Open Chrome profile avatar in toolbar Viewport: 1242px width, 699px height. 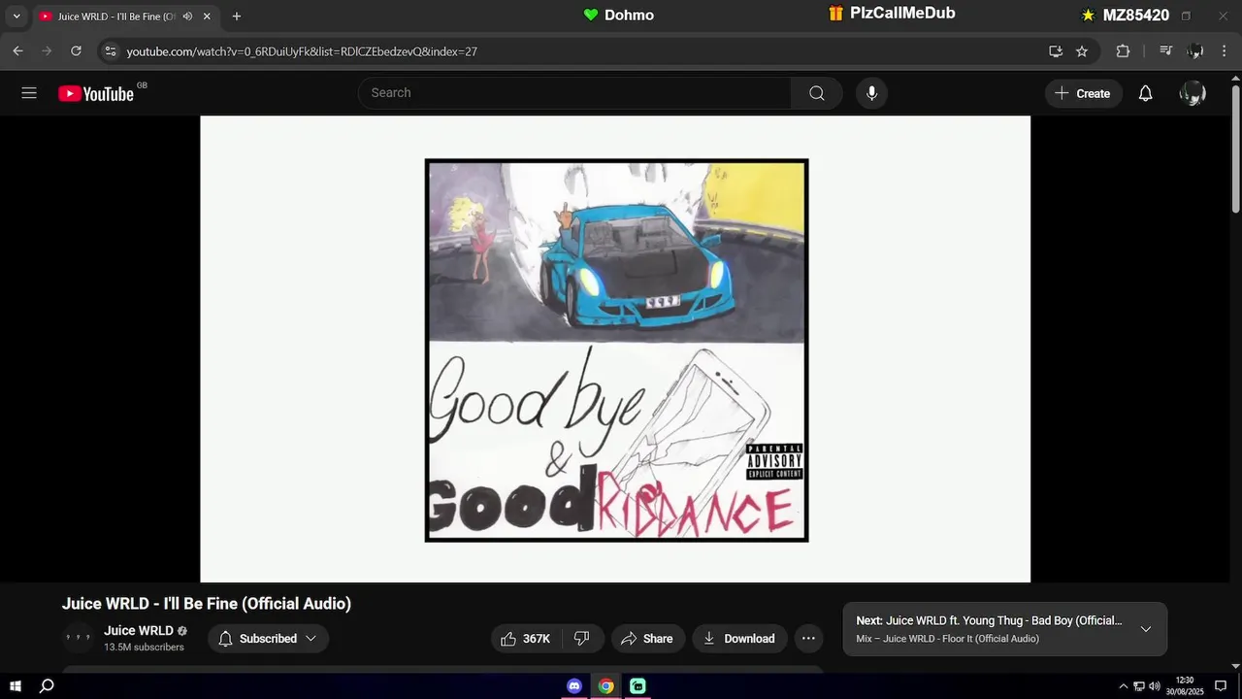pos(1195,51)
